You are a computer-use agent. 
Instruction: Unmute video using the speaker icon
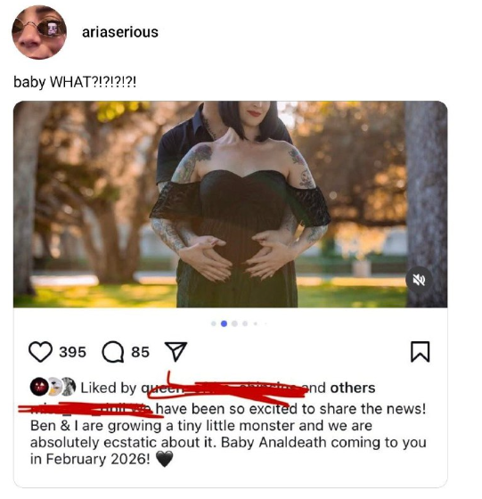(x=419, y=280)
